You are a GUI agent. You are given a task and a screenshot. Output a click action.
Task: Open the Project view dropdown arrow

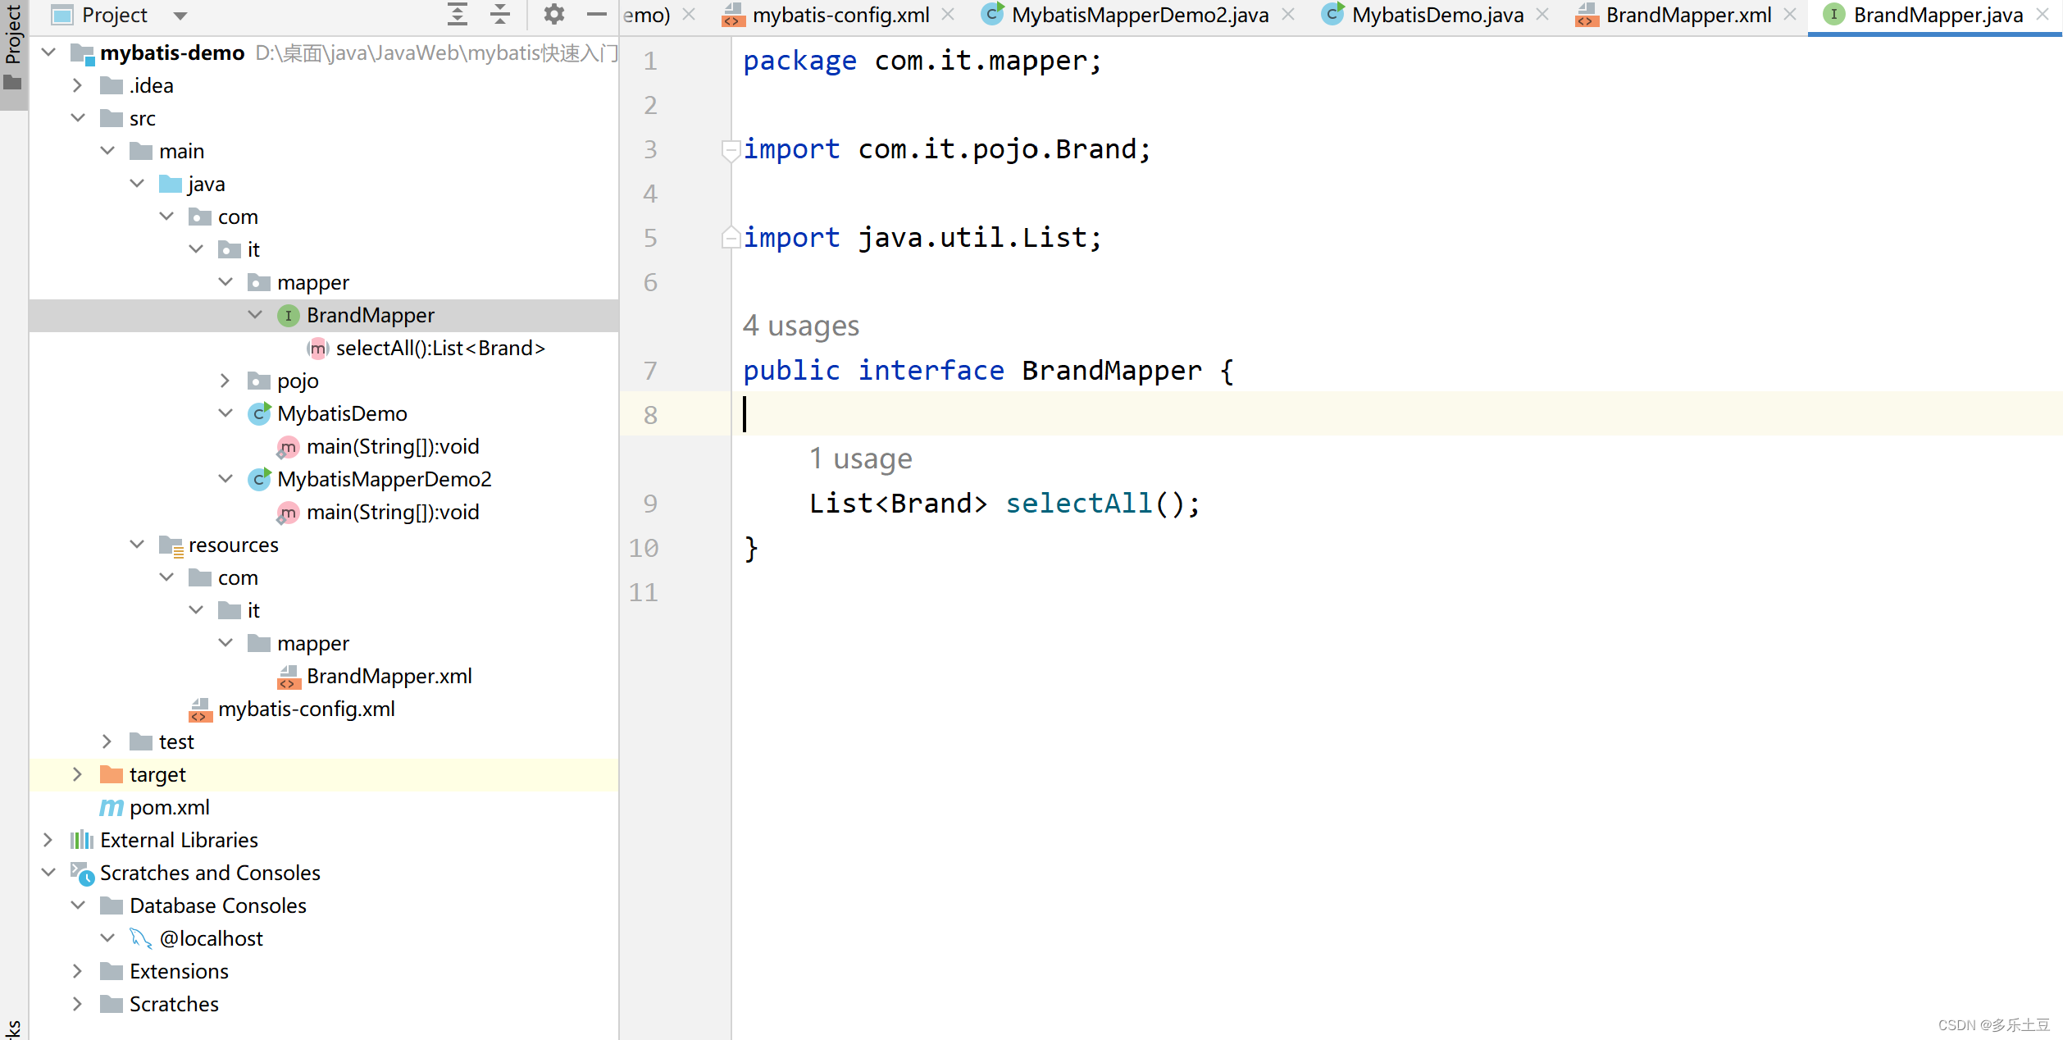click(x=181, y=16)
